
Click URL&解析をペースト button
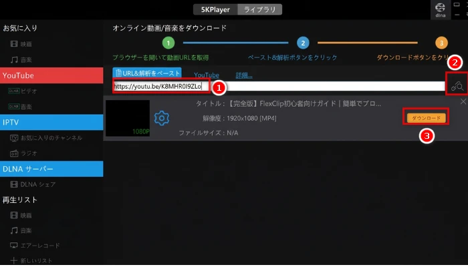[147, 73]
